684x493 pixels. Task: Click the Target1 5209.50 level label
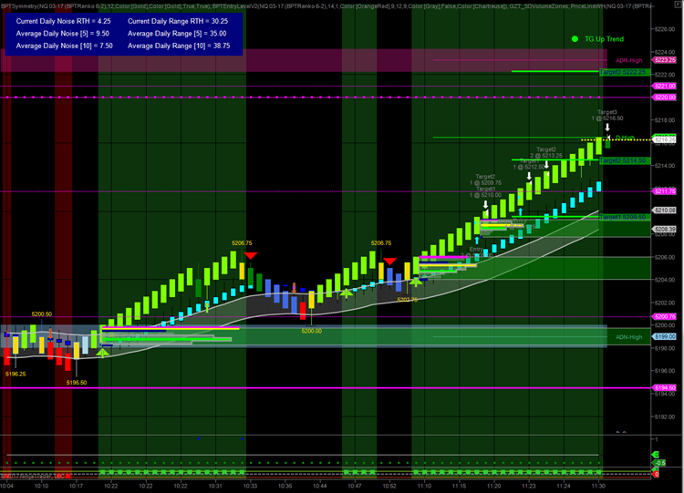[623, 217]
